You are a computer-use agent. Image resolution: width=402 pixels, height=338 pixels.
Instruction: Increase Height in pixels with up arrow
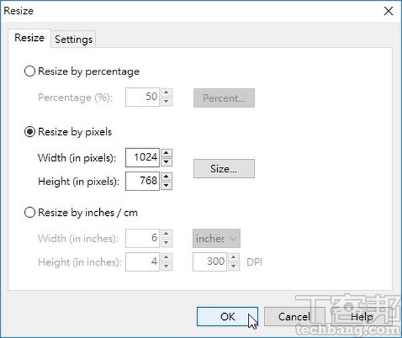coord(167,176)
